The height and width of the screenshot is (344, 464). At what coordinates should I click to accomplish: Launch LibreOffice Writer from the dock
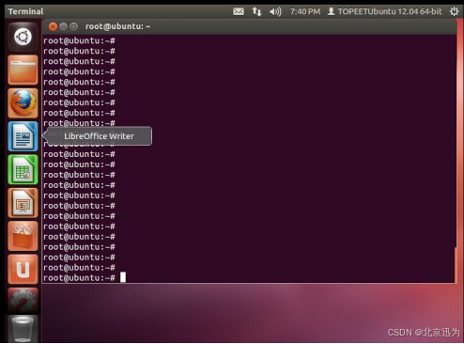pyautogui.click(x=23, y=136)
